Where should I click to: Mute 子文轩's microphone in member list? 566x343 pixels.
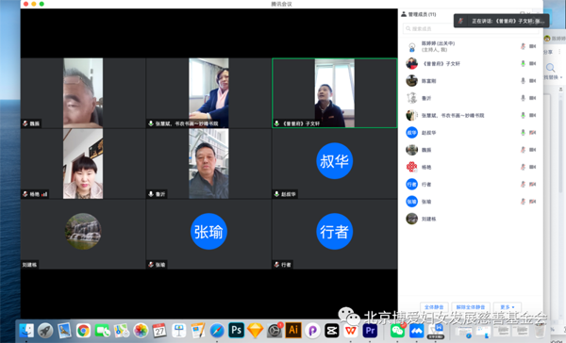pos(523,63)
